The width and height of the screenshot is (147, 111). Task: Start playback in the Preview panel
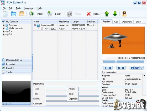[106, 68]
